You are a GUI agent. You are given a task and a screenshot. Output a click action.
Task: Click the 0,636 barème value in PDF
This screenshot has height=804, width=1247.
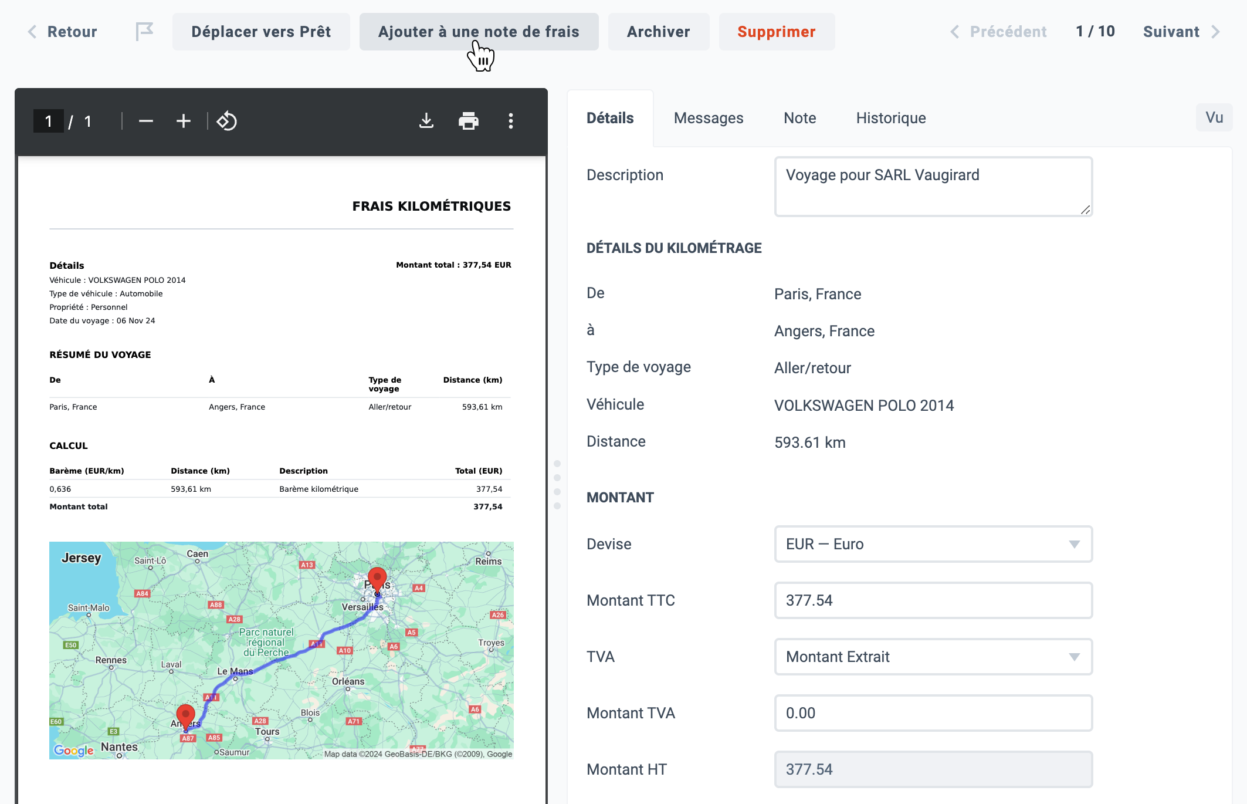coord(60,489)
